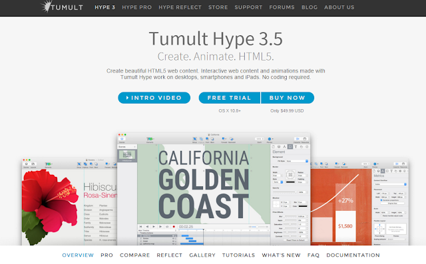Image resolution: width=426 pixels, height=264 pixels.
Task: Click the timeline playhead marker
Action: (x=204, y=229)
